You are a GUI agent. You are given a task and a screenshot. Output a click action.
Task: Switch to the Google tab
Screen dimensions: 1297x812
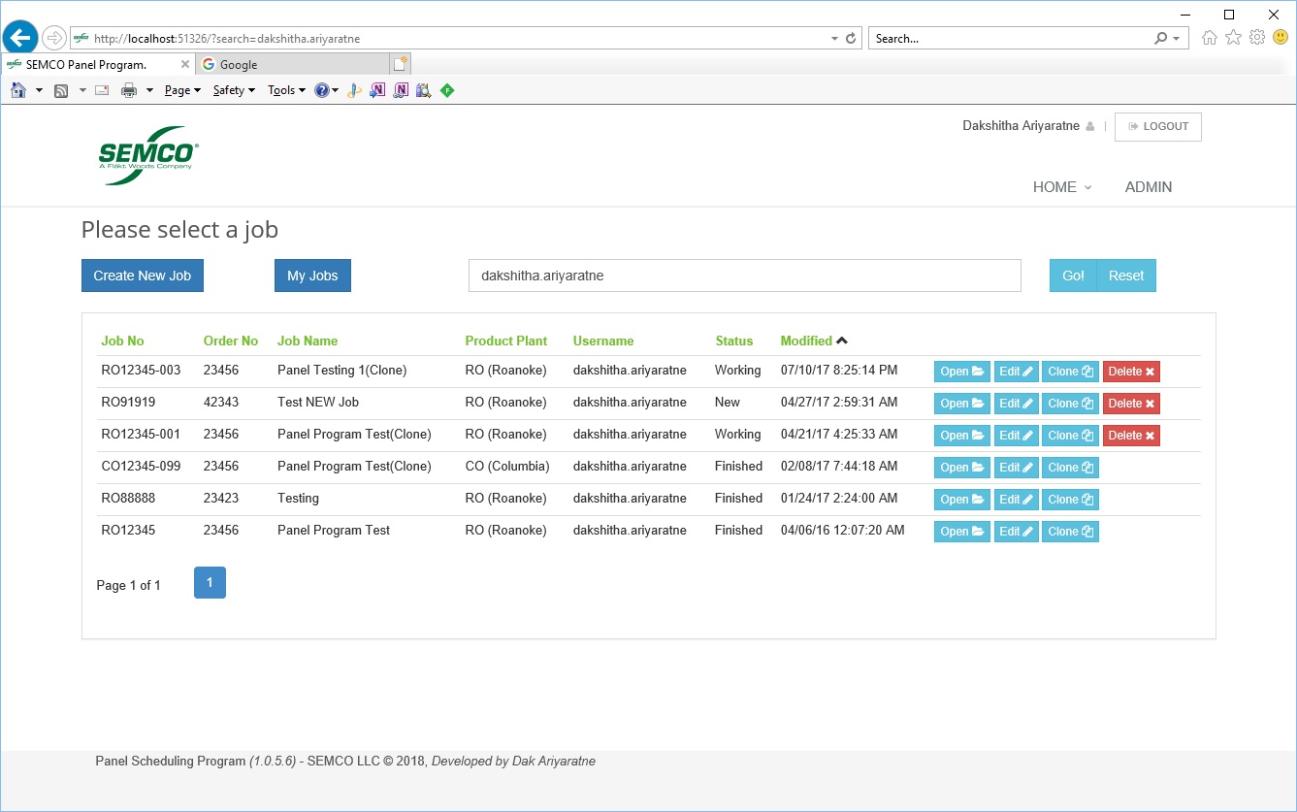[292, 64]
